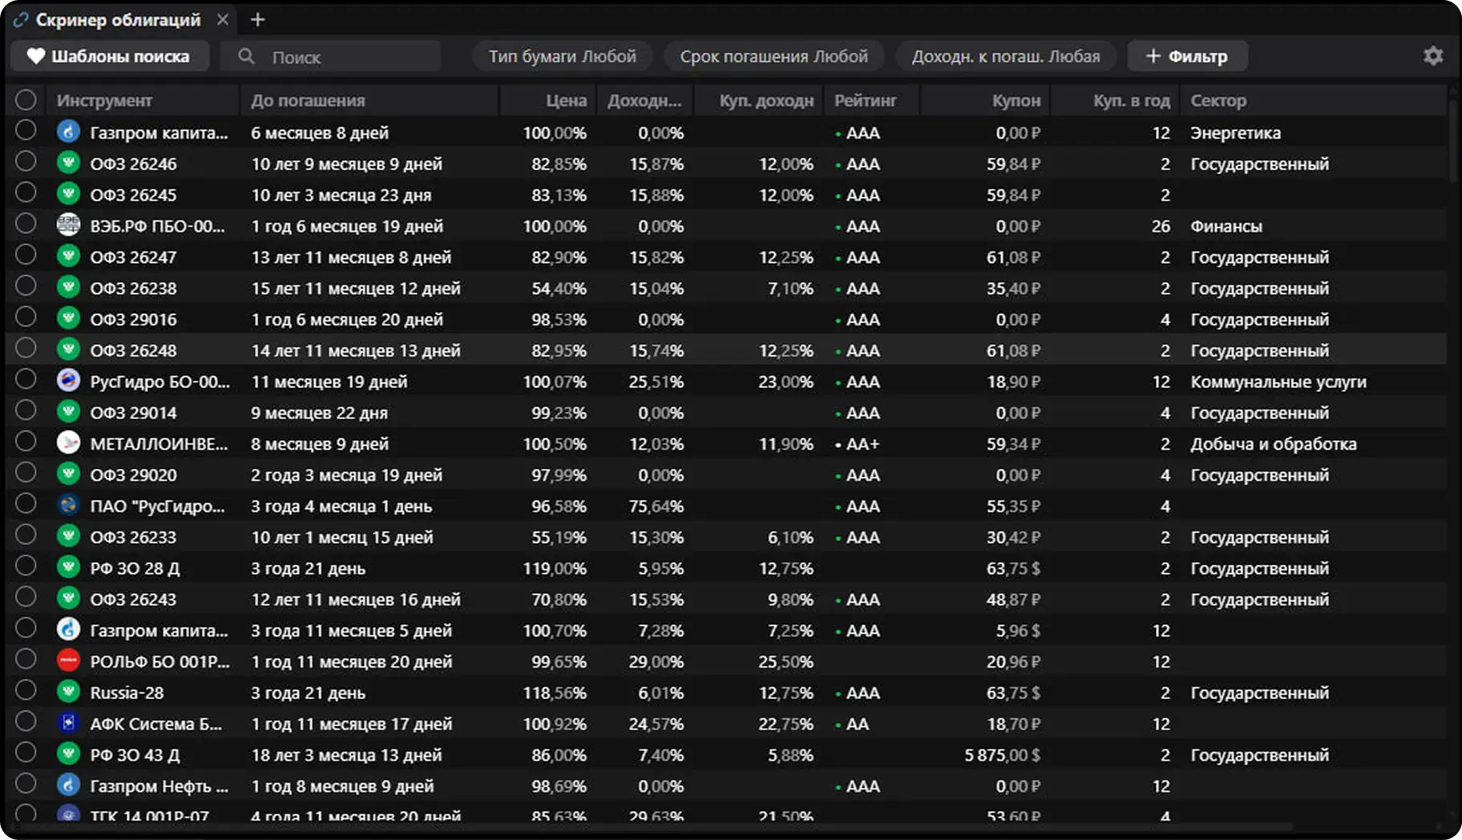Click the ОФЗ 29016 bond icon

coord(68,318)
